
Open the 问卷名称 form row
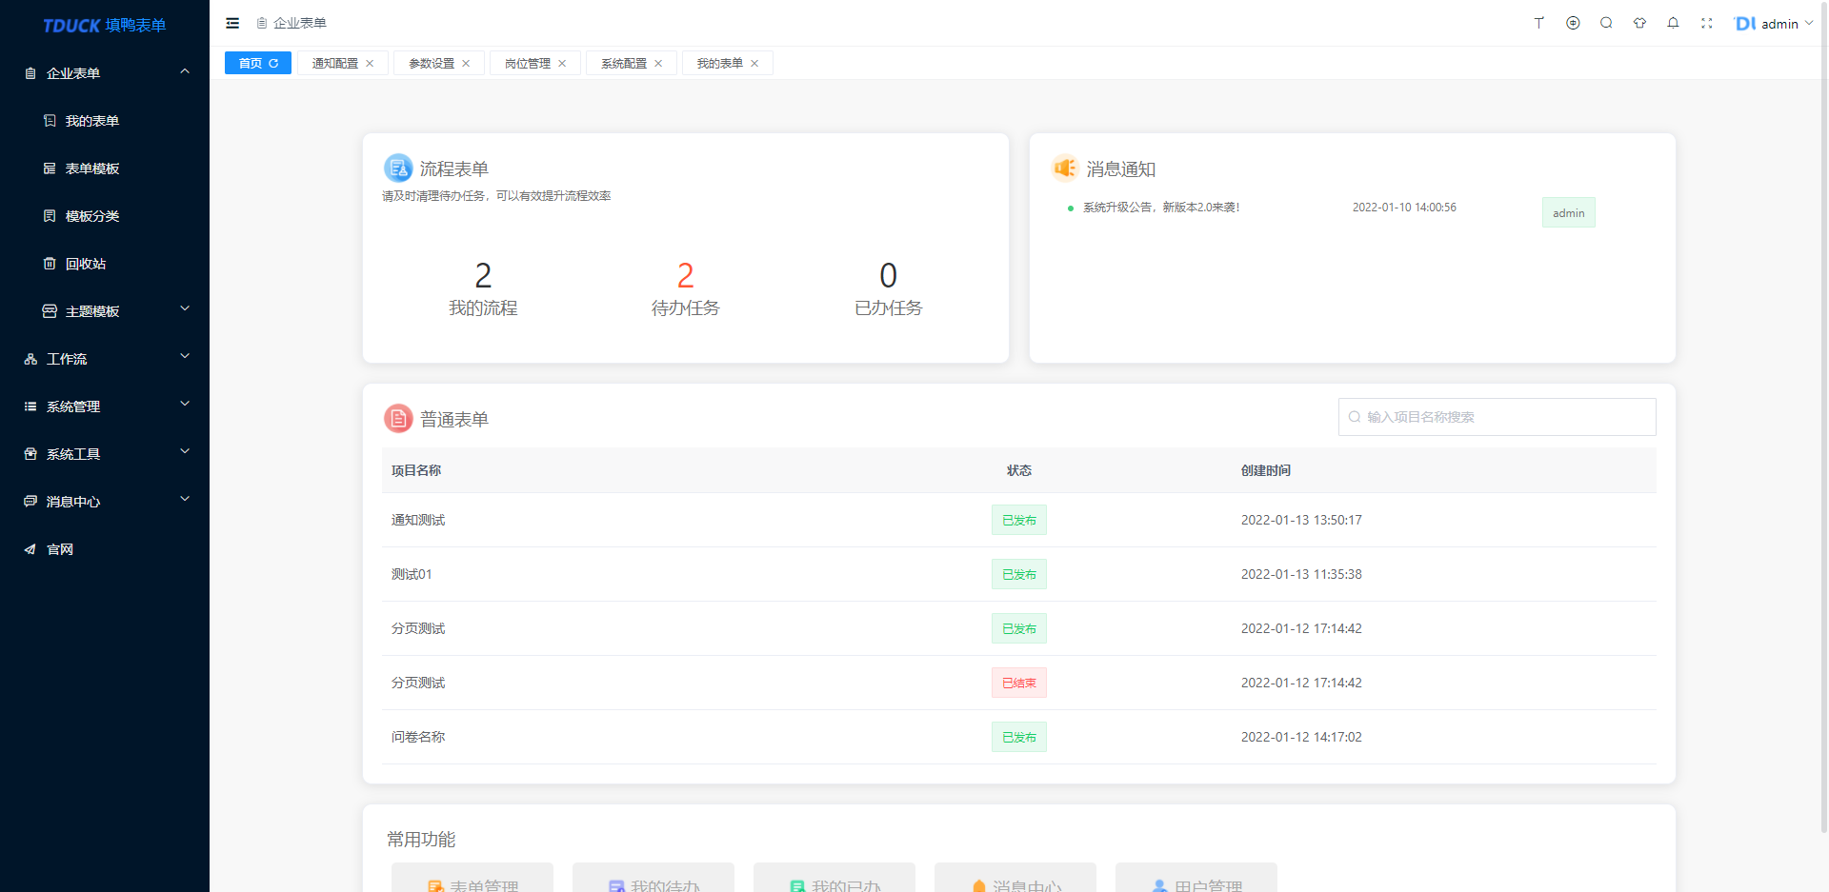coord(1019,737)
